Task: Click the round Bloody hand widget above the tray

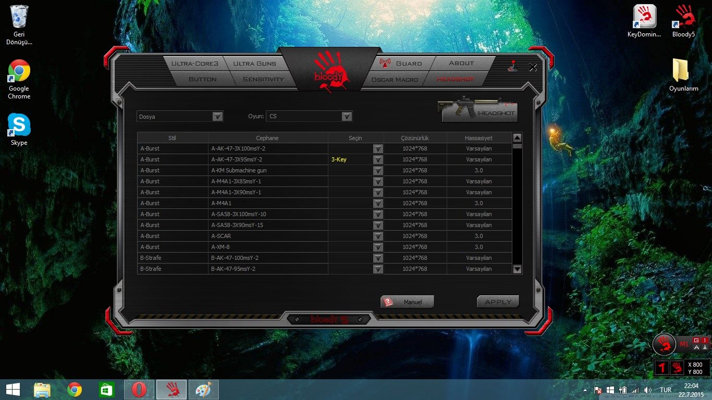Action: [665, 344]
